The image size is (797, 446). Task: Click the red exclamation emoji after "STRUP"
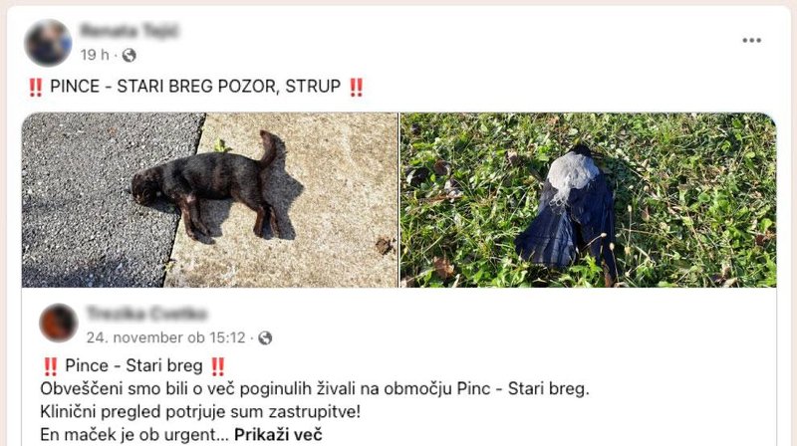pos(356,87)
